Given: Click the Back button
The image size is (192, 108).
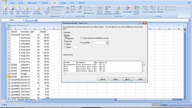Looking at the screenshot, I should [115, 79].
